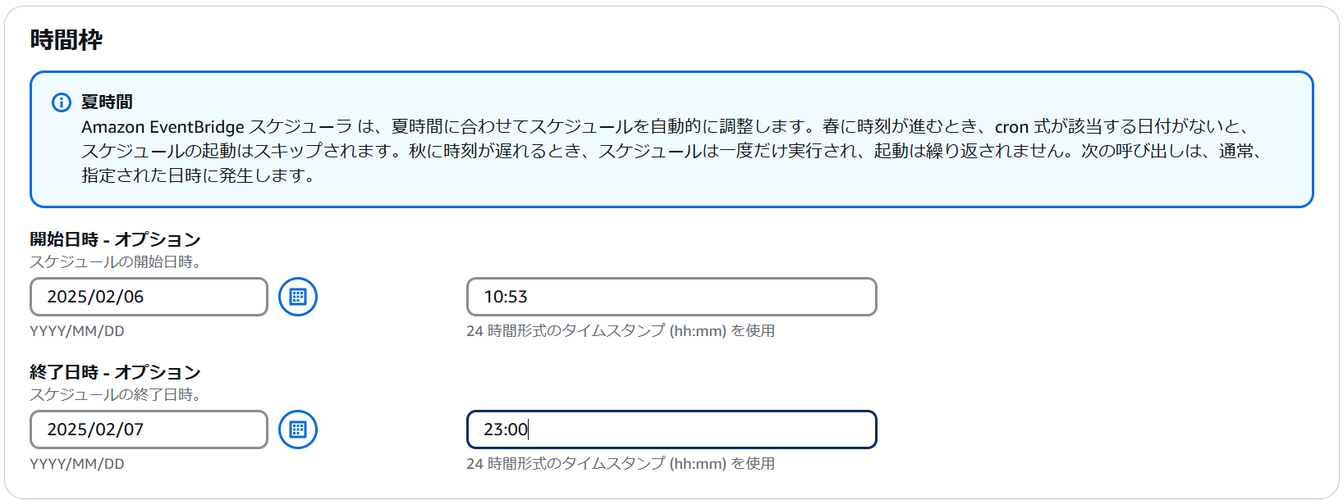Select the start time field showing 10:53
The image size is (1343, 500).
(671, 297)
